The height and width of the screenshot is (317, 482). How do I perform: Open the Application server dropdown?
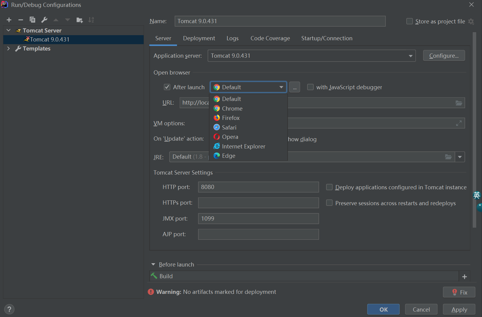tap(312, 56)
